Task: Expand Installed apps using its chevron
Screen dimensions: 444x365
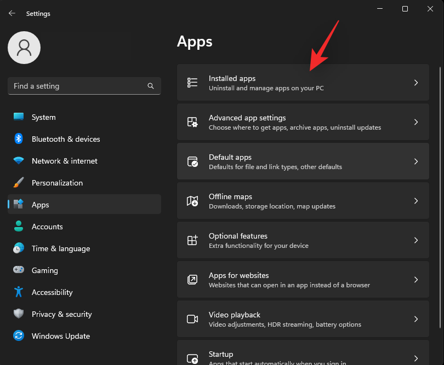Action: coord(416,83)
